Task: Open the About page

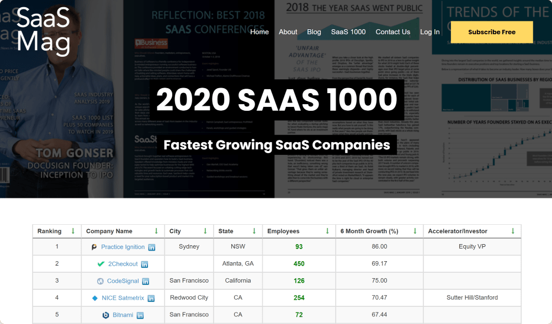Action: 288,32
